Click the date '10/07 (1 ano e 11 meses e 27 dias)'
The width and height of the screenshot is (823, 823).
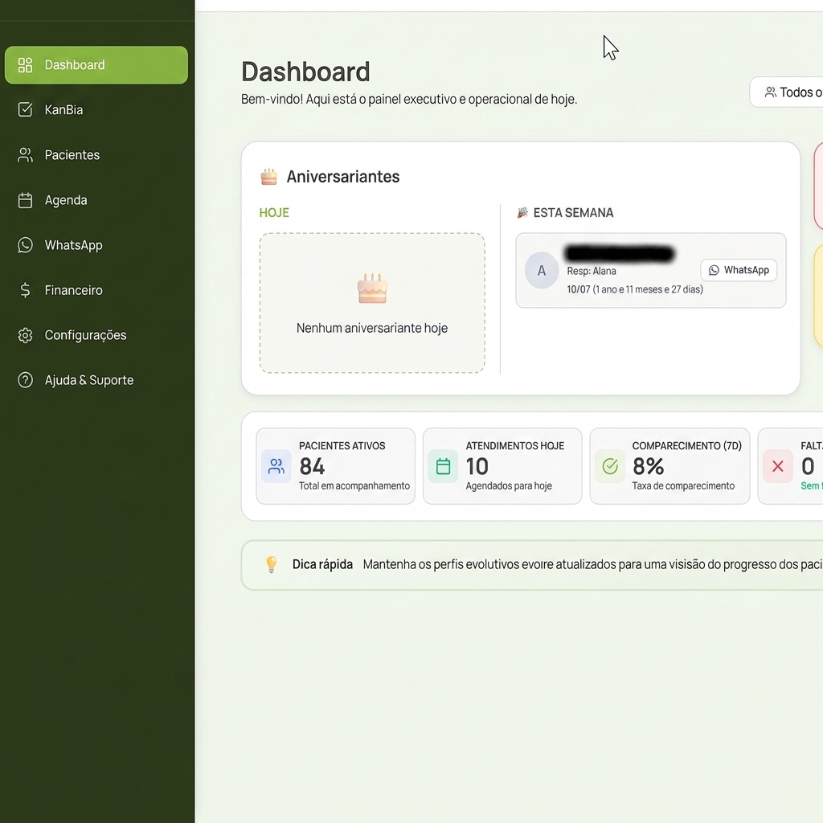click(635, 289)
